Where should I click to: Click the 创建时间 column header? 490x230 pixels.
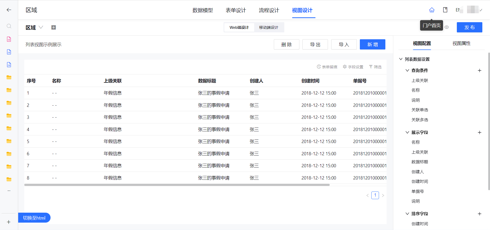[310, 81]
